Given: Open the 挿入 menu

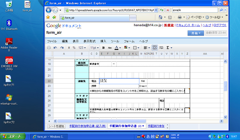Looking at the screenshot, I should (103, 41).
